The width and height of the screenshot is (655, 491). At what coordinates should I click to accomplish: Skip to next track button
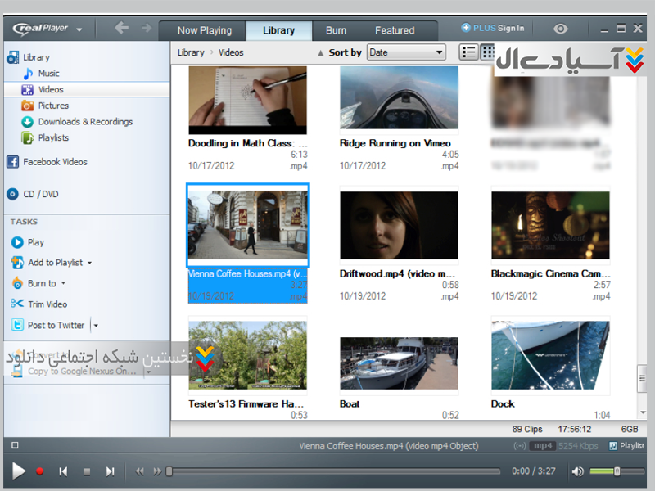(x=110, y=471)
